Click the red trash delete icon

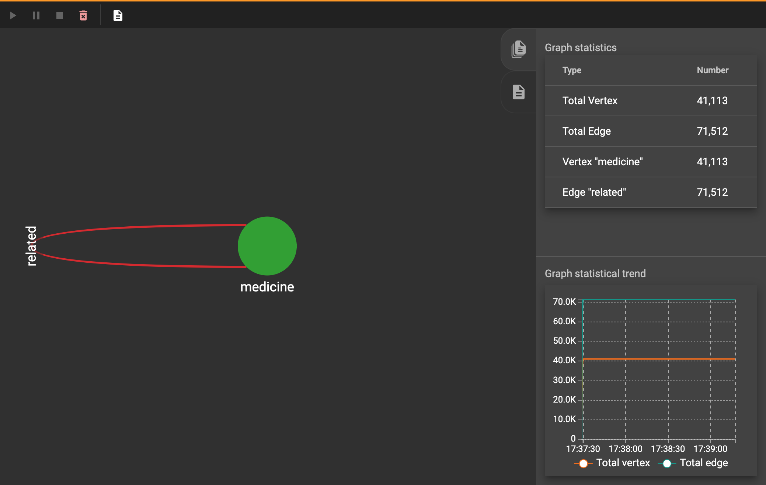point(83,15)
